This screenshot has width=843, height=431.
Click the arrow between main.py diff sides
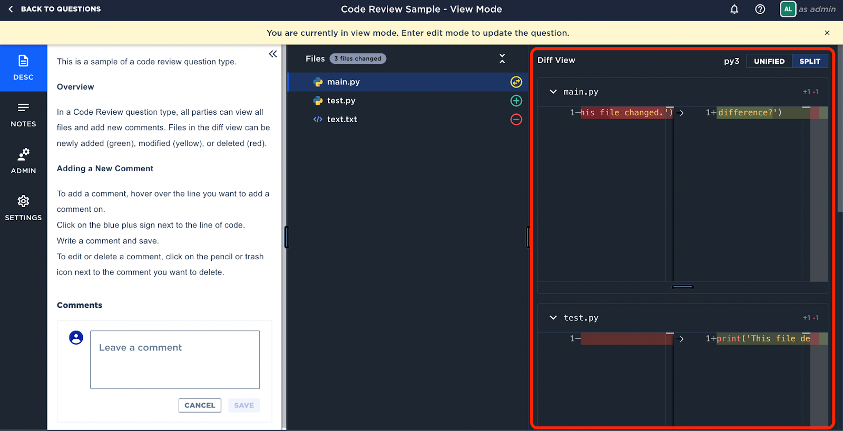(680, 113)
